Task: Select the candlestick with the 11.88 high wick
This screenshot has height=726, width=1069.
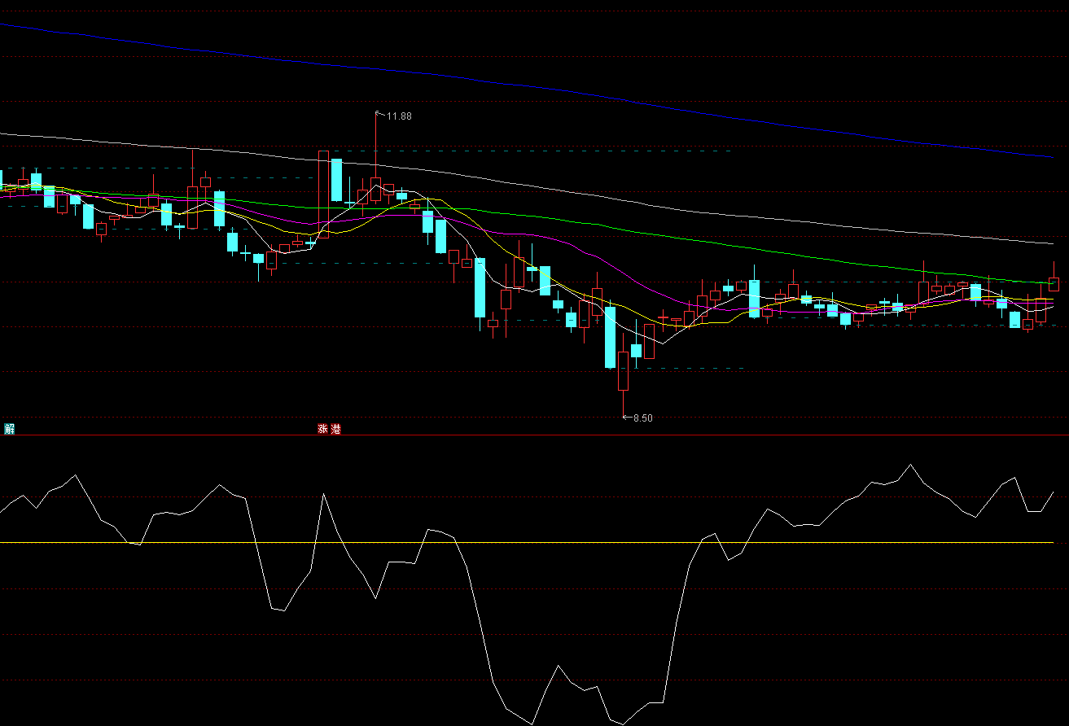Action: pyautogui.click(x=376, y=189)
